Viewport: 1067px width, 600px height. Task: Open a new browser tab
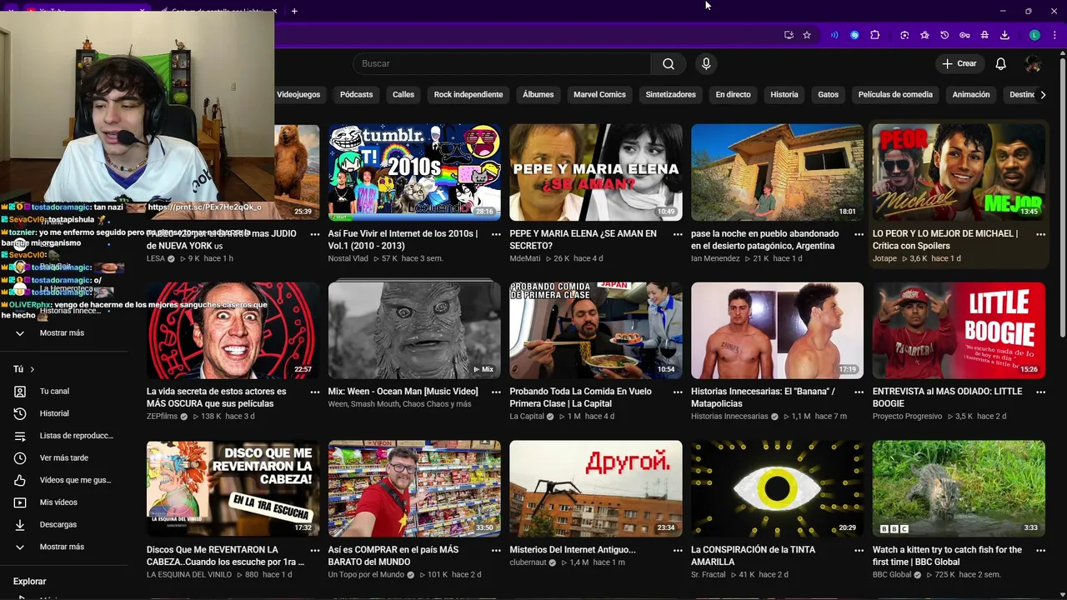[294, 11]
